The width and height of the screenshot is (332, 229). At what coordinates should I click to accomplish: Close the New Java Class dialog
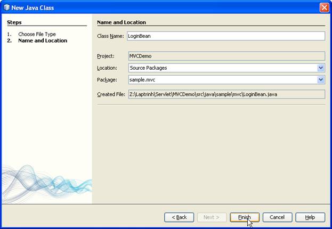[x=324, y=7]
